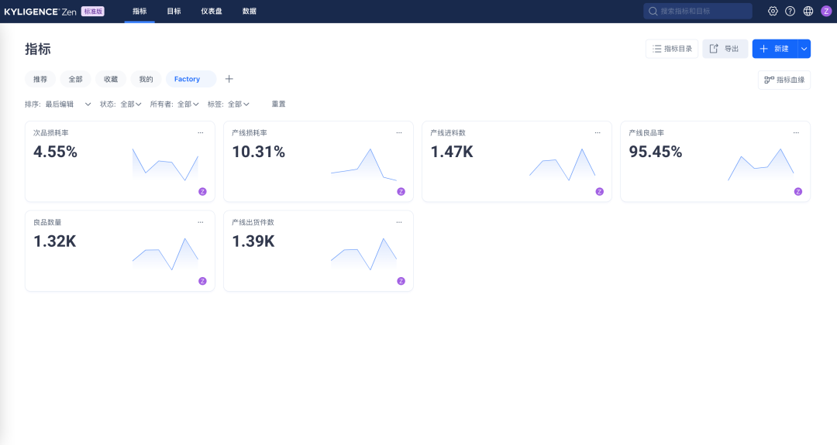Open the settings gear icon
The height and width of the screenshot is (445, 837).
click(x=773, y=11)
